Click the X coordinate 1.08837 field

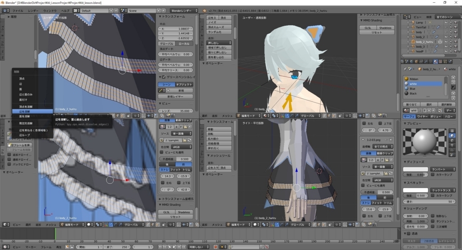[176, 29]
